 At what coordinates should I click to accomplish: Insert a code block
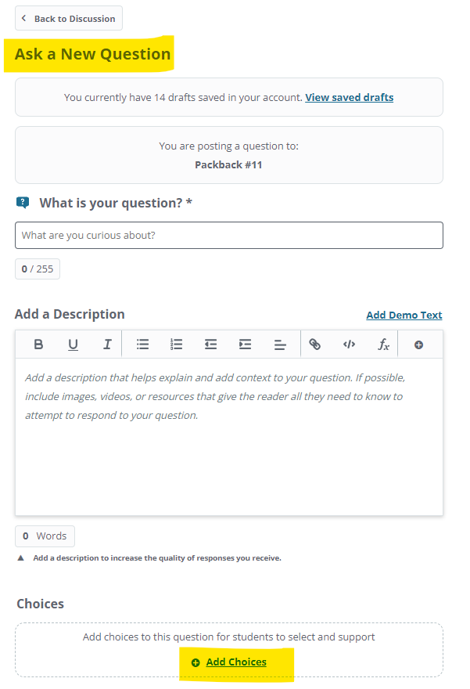click(x=349, y=344)
